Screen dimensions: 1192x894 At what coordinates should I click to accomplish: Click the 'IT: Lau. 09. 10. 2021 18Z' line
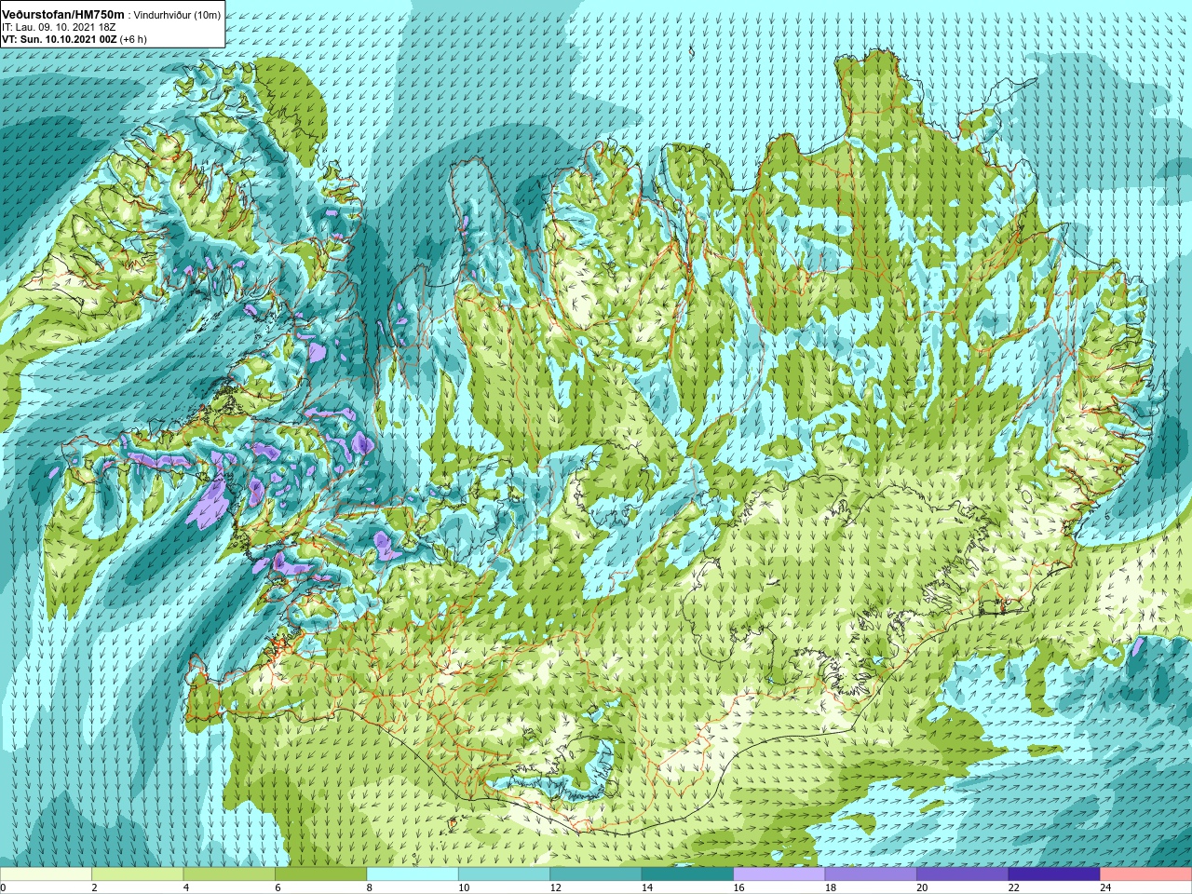pyautogui.click(x=58, y=27)
